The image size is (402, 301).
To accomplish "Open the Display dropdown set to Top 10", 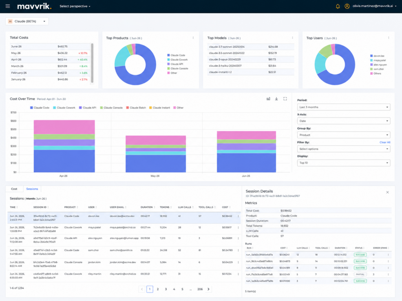I will 344,163.
